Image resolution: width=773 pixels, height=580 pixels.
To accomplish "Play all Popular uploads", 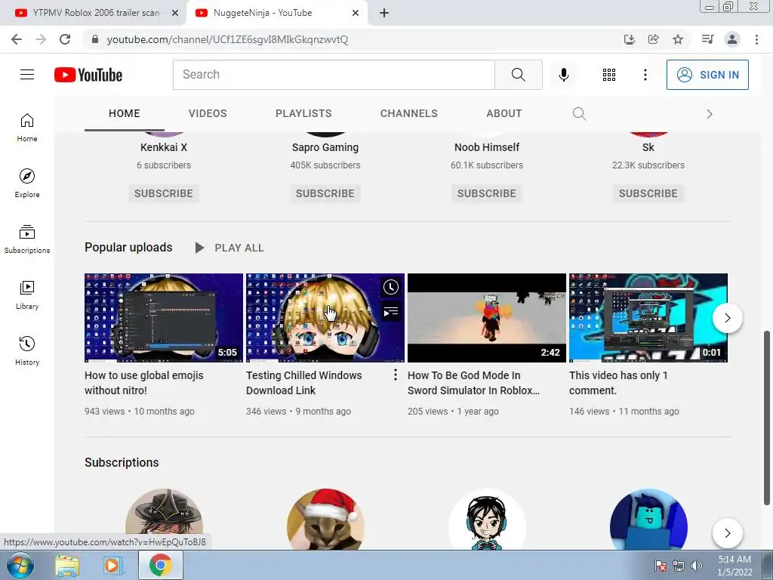I will tap(229, 248).
